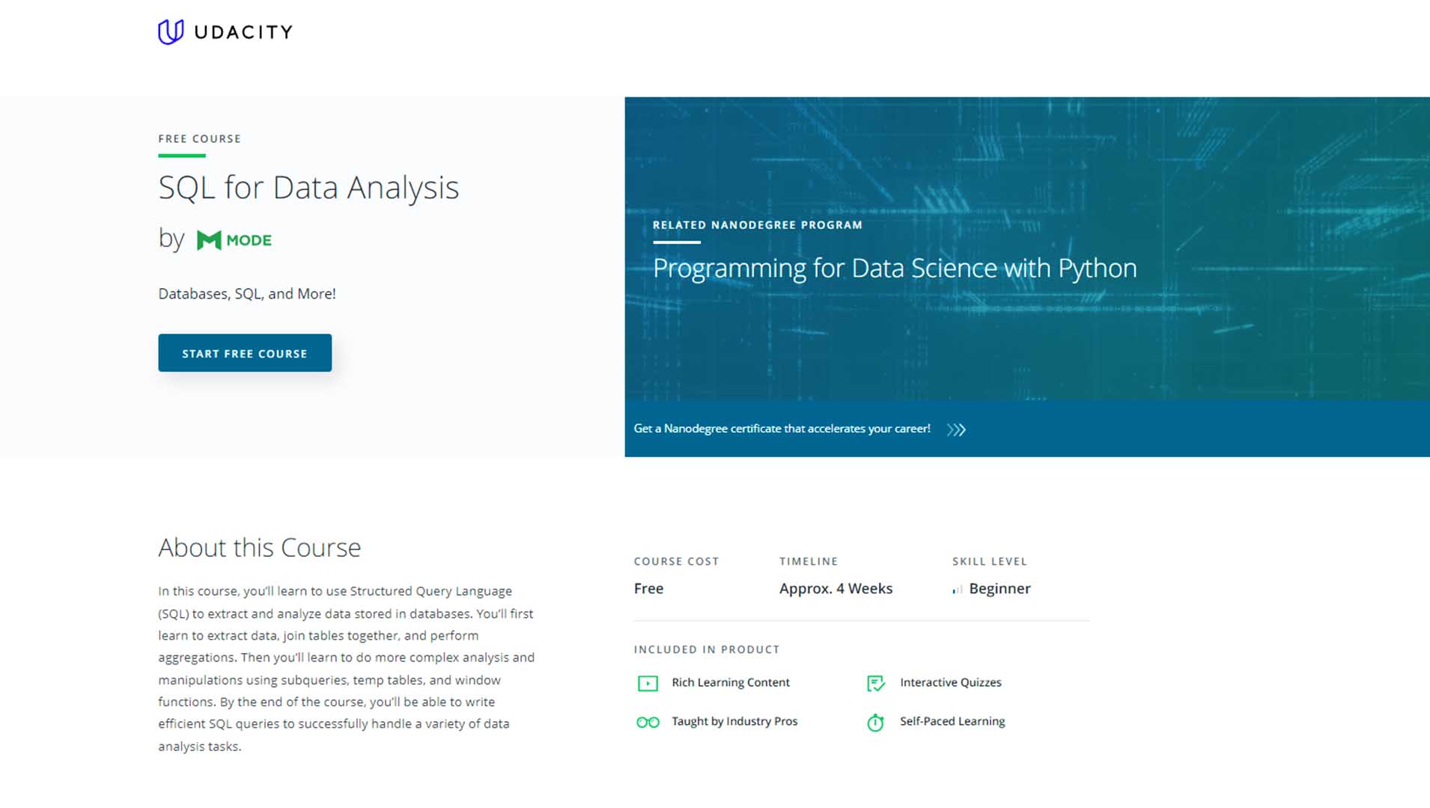
Task: Click the Udacity logo icon
Action: pyautogui.click(x=171, y=31)
